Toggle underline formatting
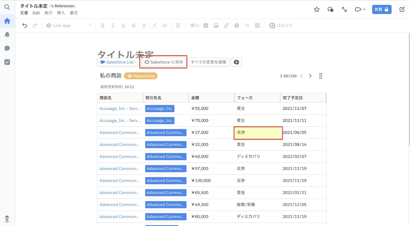This screenshot has height=226, width=410. coord(123,26)
